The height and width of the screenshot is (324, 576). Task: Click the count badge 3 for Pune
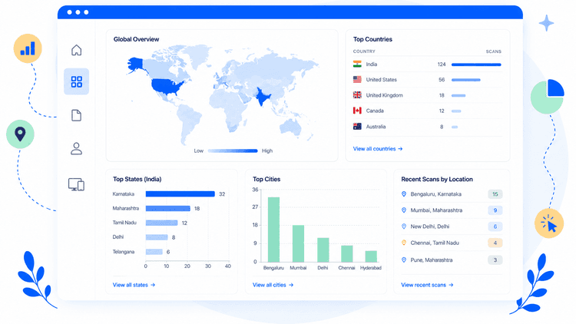pyautogui.click(x=495, y=260)
